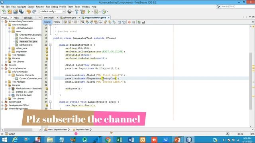Open the Team menu
Screen dimensions: 255x143
[x=70, y=7]
